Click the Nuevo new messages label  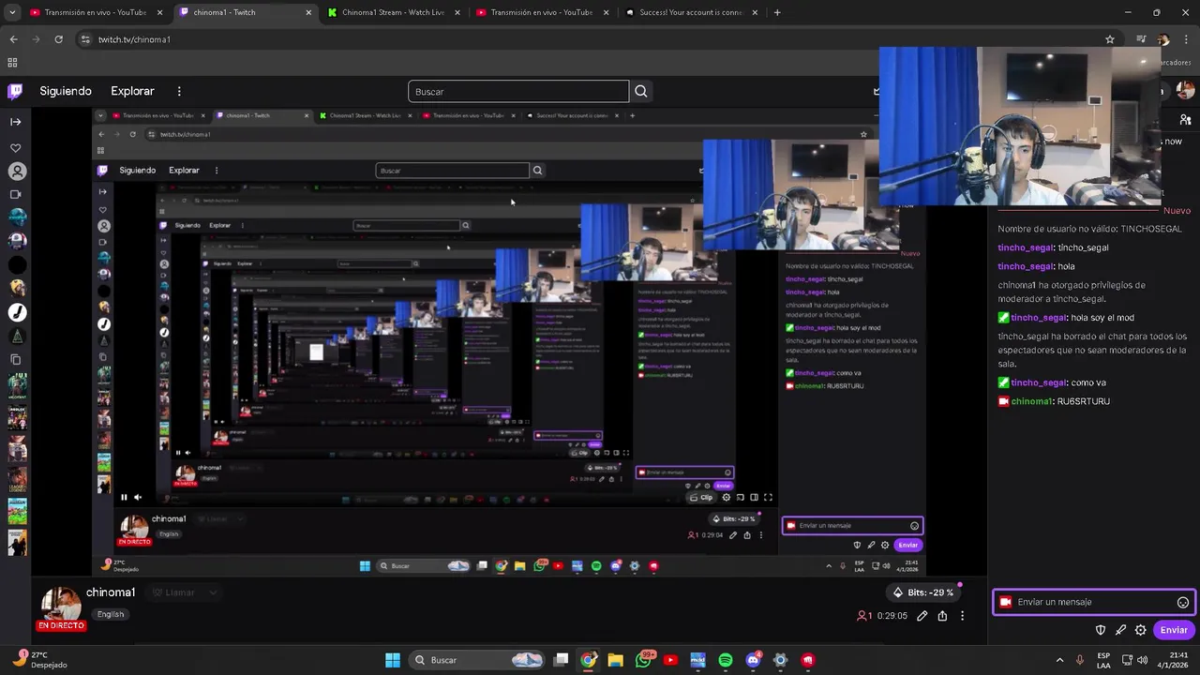click(x=1177, y=211)
